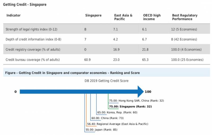Click the '100.0 (25 Economies)' cell

187,60
